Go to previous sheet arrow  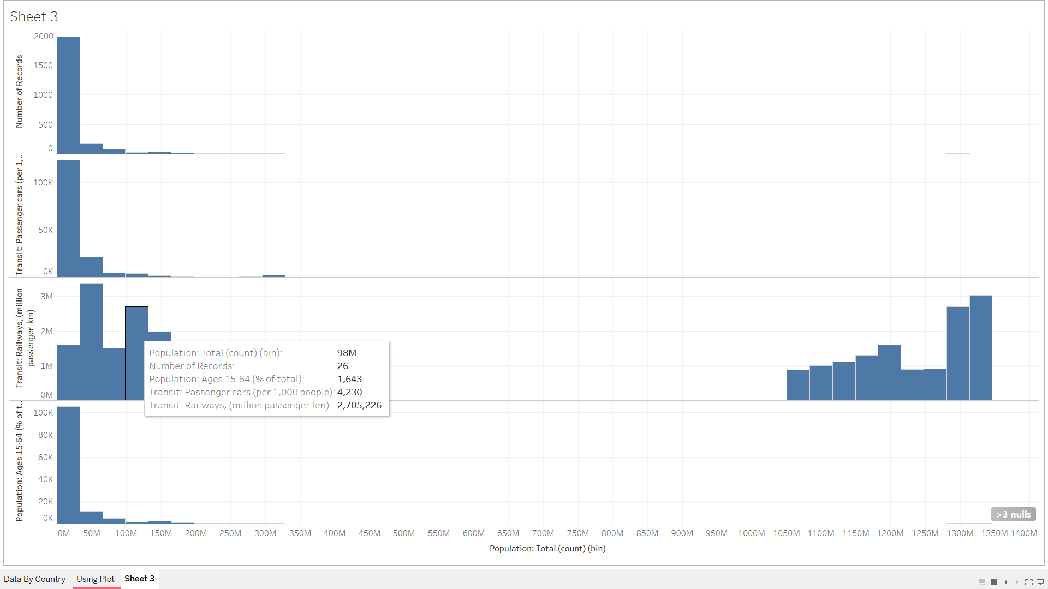[x=1005, y=582]
